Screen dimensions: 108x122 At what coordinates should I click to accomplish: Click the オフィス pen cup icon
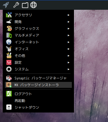click(9, 49)
